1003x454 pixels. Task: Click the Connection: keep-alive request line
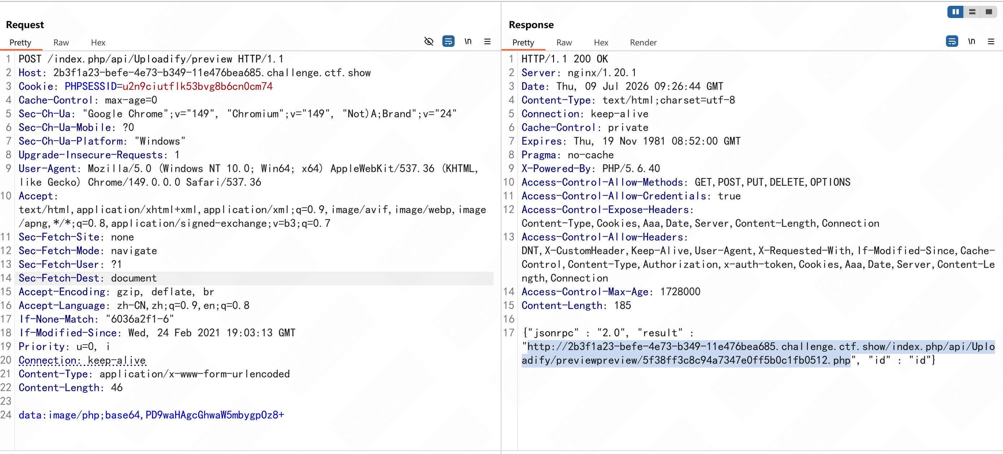pos(82,360)
